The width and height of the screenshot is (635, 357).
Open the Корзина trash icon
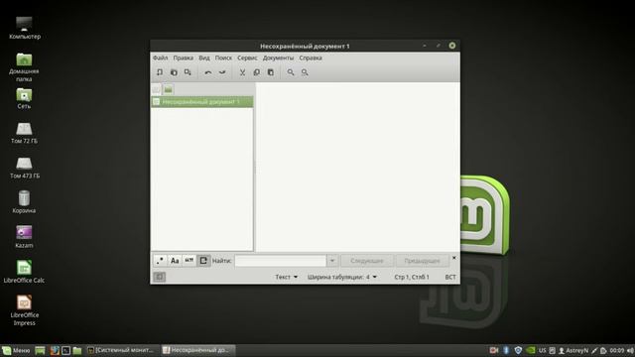(24, 202)
